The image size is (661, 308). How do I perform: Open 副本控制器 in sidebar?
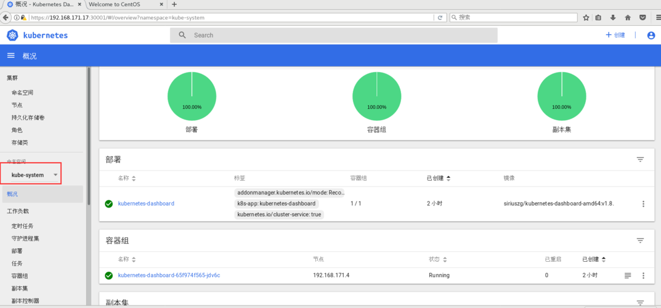coord(25,301)
